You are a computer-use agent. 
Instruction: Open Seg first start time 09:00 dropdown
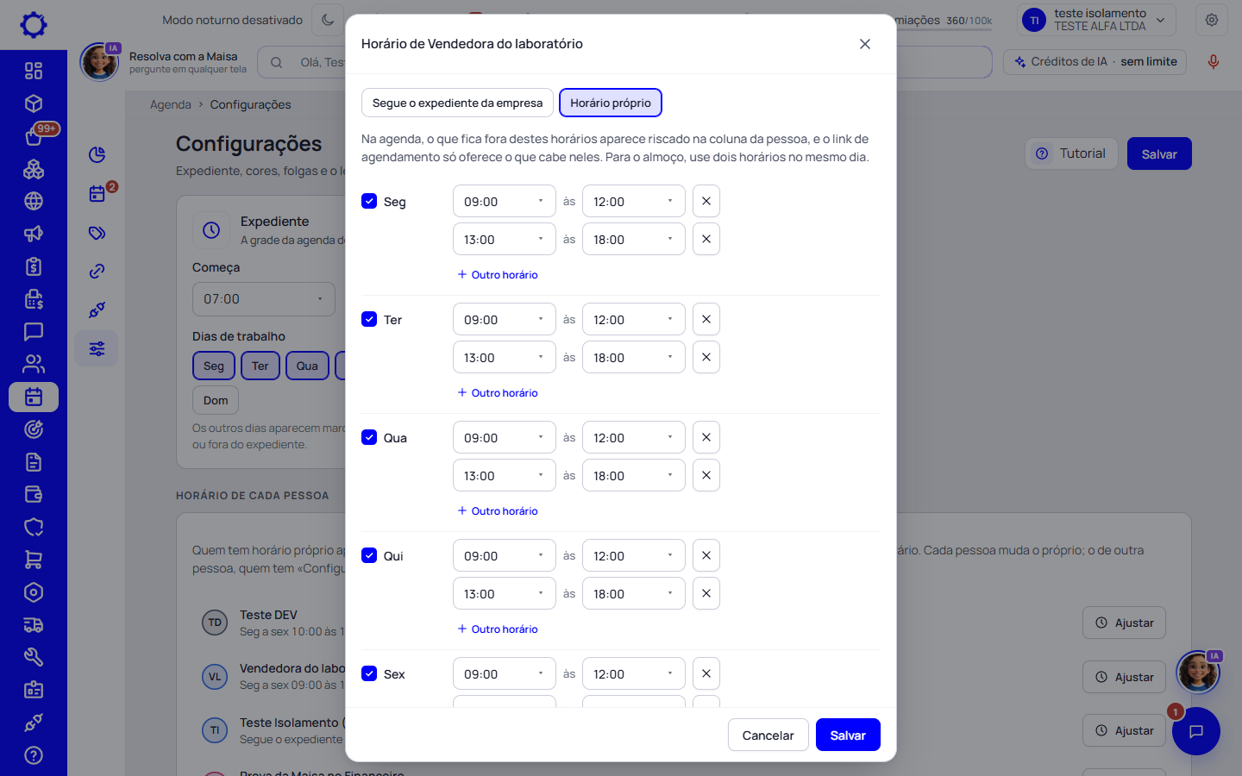point(505,201)
